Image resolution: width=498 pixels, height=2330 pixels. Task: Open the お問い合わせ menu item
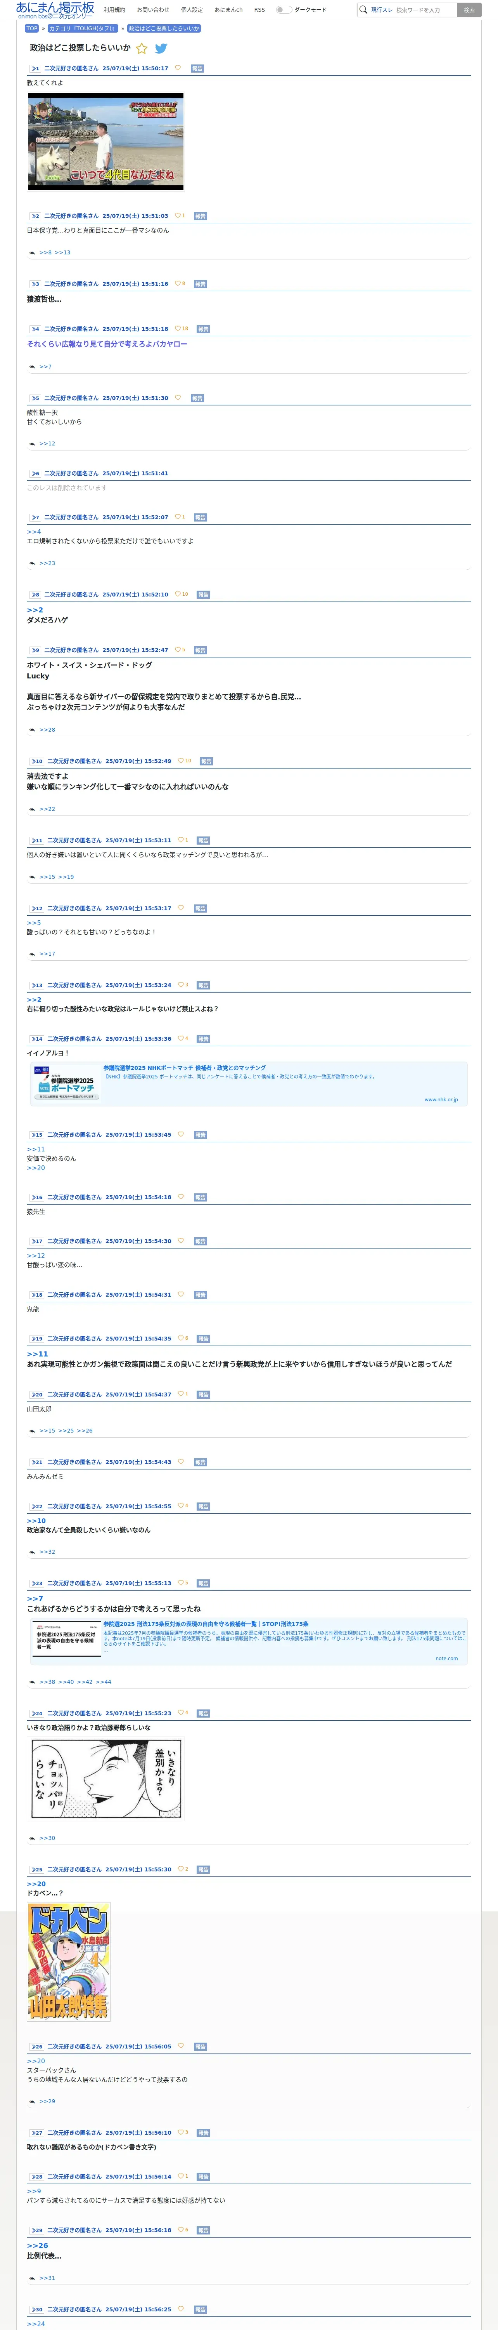(x=153, y=10)
